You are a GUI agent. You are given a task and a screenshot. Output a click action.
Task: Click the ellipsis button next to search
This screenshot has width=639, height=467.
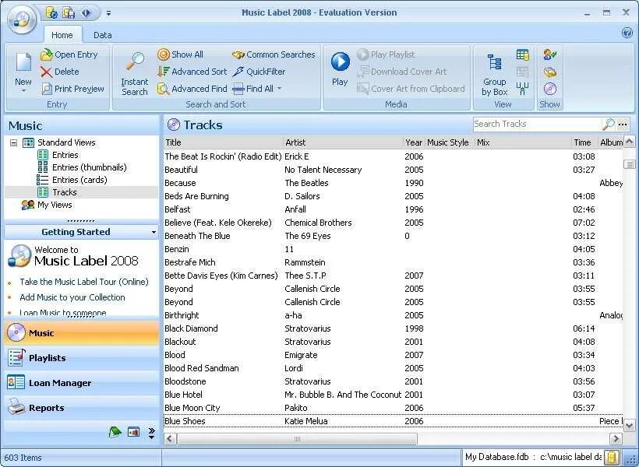(x=623, y=125)
